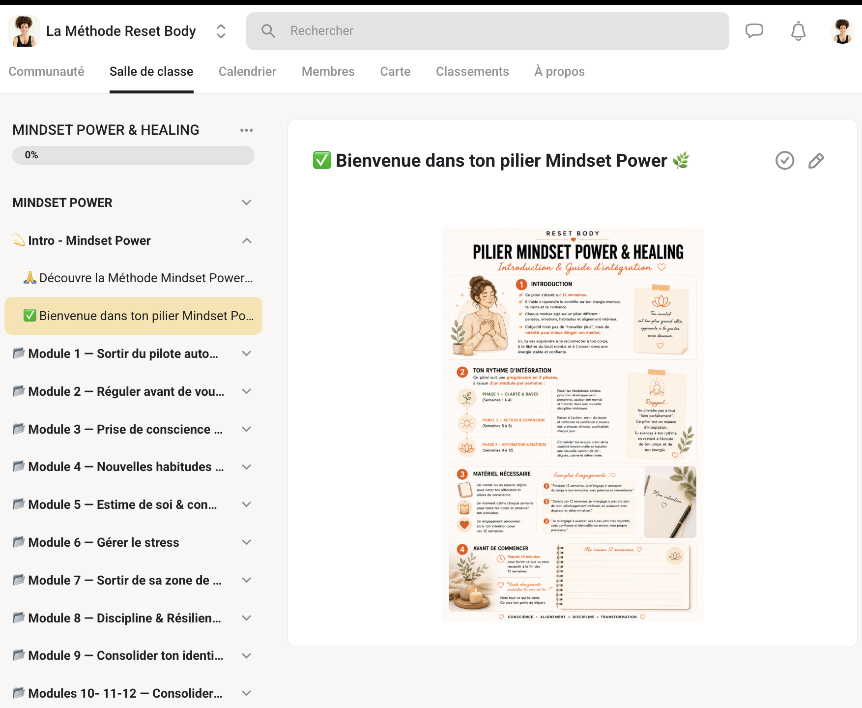The width and height of the screenshot is (862, 708).
Task: Expand the Module 2 chevron
Action: pos(247,391)
